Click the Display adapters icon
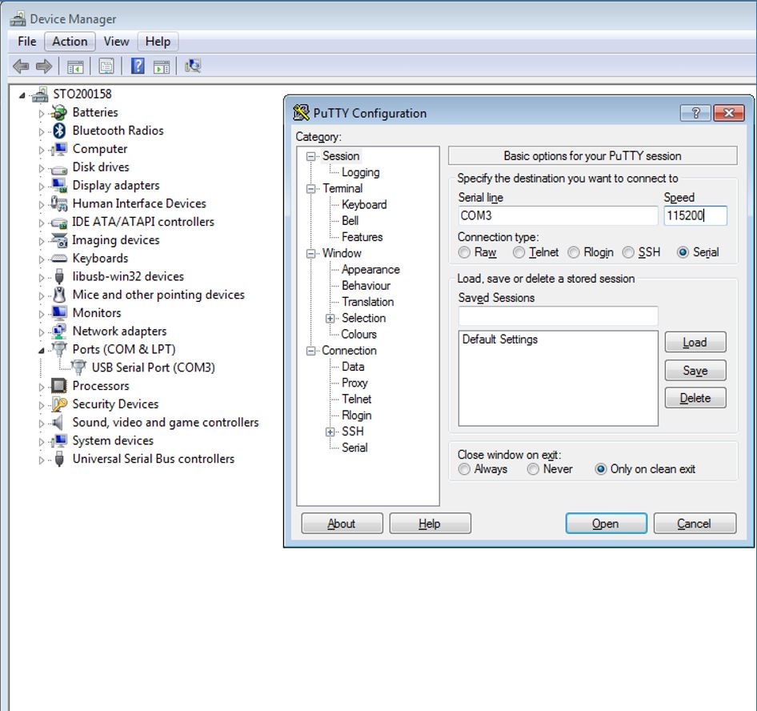 pos(59,186)
